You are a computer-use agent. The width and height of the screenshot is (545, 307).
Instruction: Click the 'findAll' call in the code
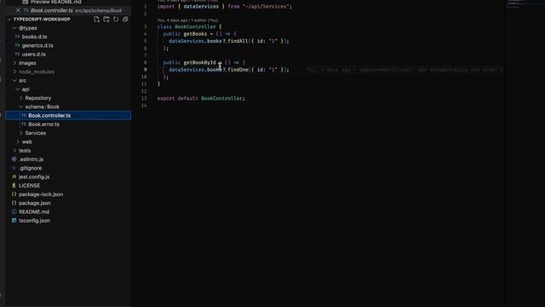[238, 41]
